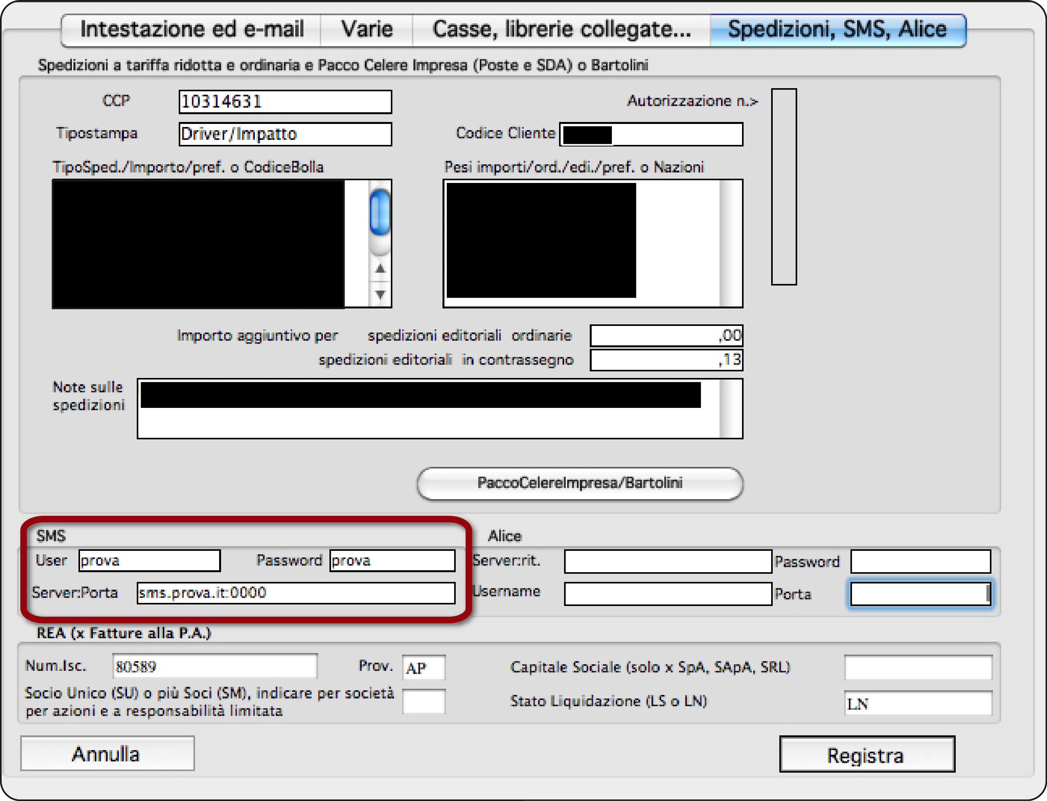Screen dimensions: 1047x801
Task: Click the Autorizzazione n. tall field
Action: tap(784, 186)
